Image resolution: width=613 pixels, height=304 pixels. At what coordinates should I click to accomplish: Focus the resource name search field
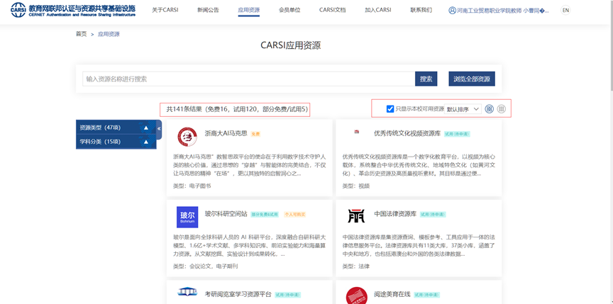(x=248, y=79)
